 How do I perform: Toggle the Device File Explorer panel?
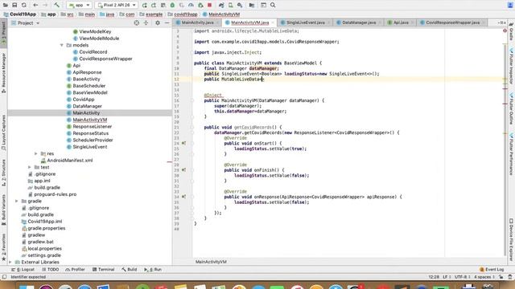click(512, 239)
